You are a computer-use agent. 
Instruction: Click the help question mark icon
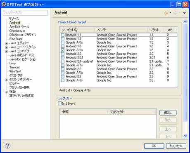point(7,146)
